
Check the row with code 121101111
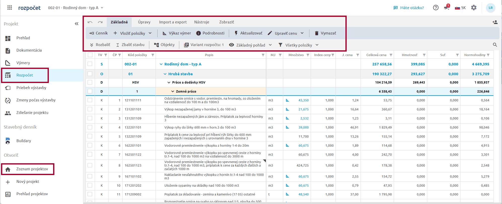coord(90,100)
